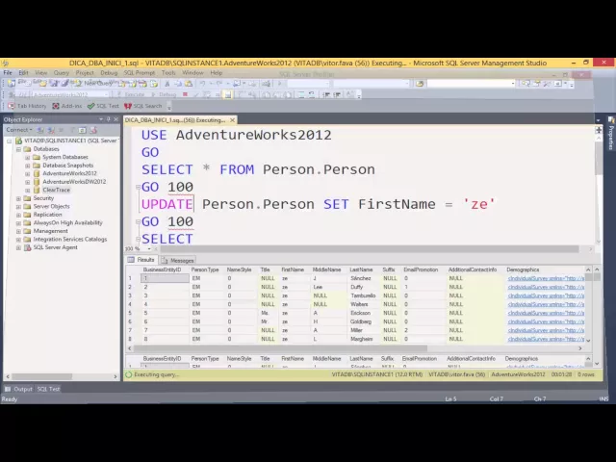The height and width of the screenshot is (462, 616).
Task: Click Object Explorer disconnect icon
Action: (x=51, y=130)
